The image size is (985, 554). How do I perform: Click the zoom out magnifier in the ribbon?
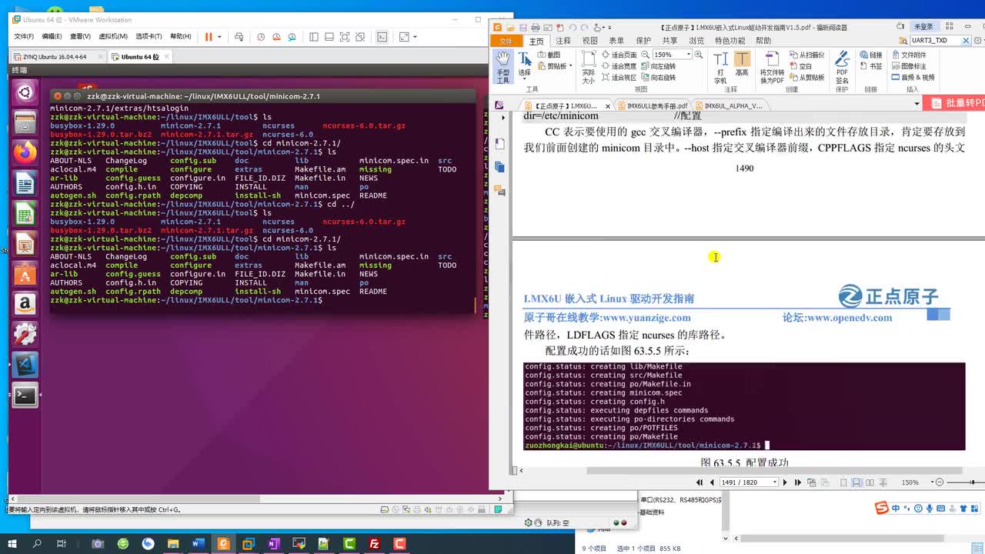[645, 55]
